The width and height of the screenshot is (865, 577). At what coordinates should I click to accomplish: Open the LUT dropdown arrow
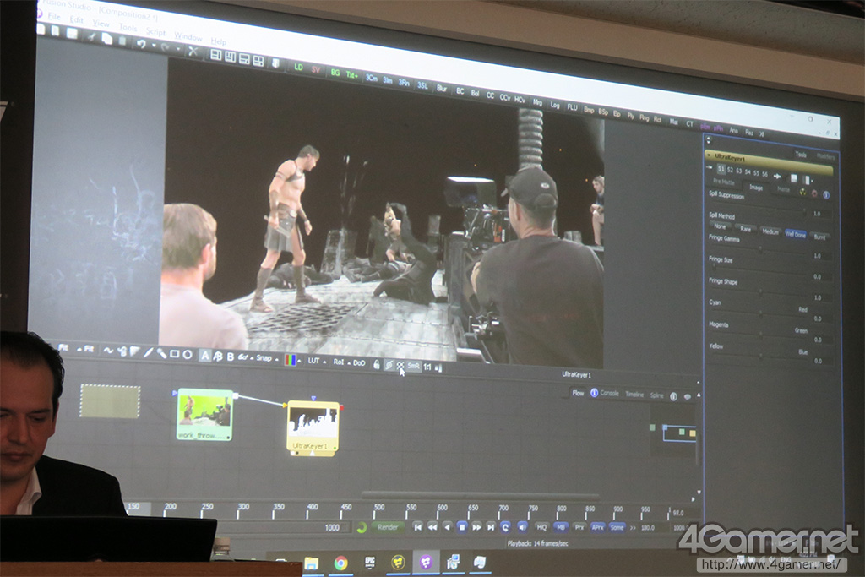pos(324,362)
